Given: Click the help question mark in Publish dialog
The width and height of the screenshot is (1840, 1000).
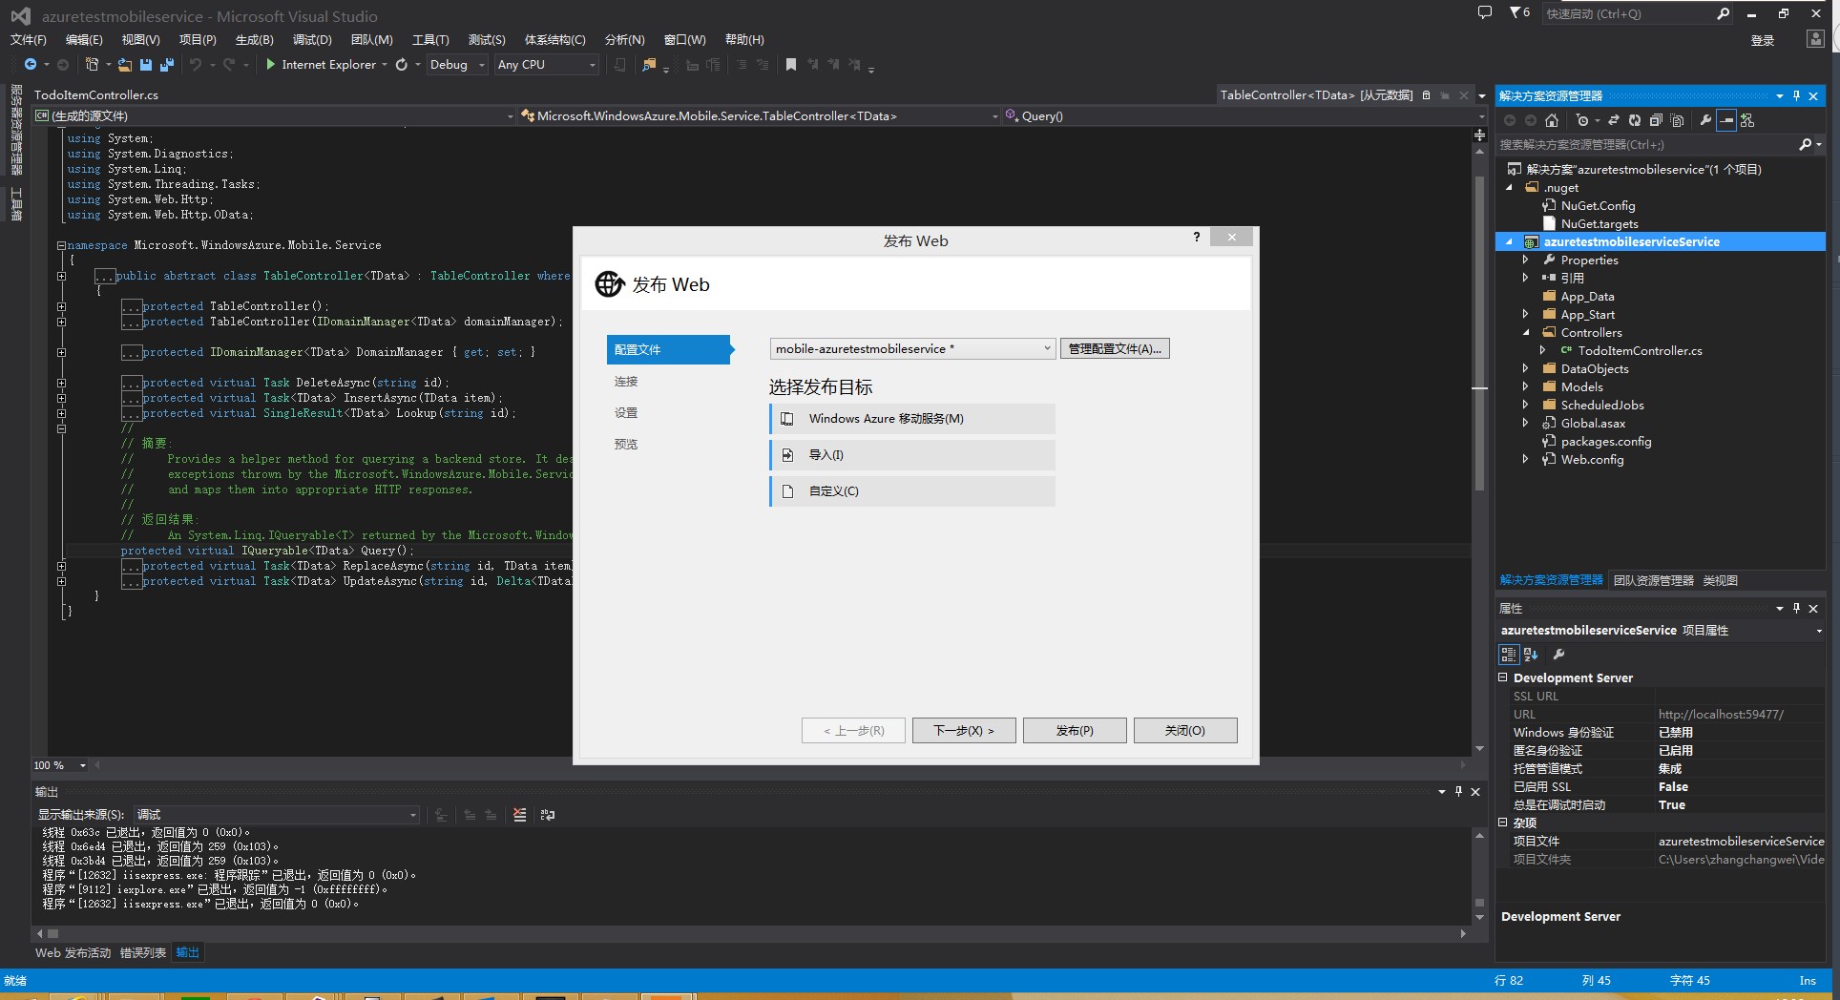Looking at the screenshot, I should 1197,237.
